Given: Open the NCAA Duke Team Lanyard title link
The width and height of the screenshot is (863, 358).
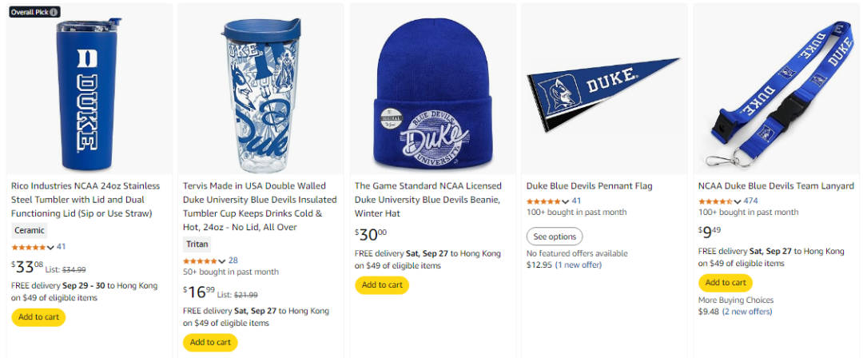Looking at the screenshot, I should point(776,186).
